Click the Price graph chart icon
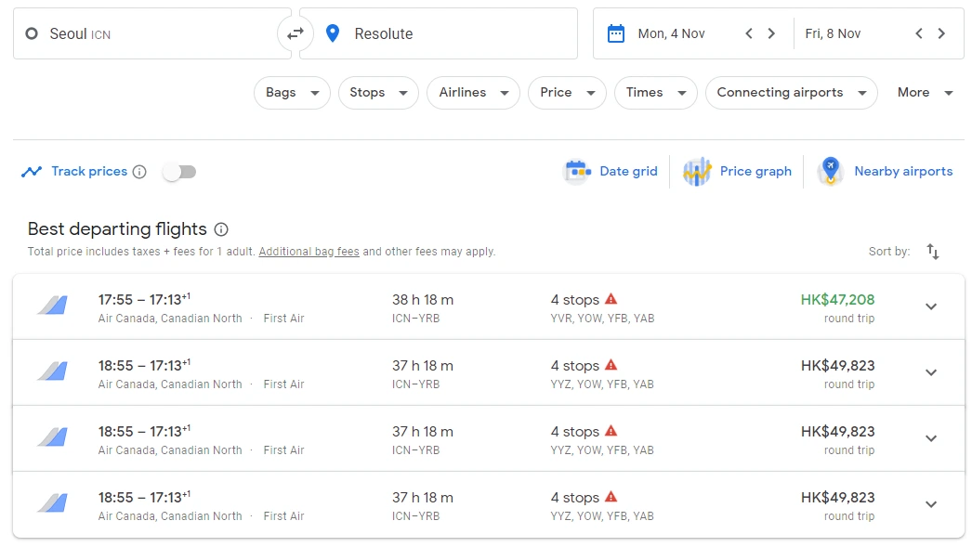Image resolution: width=972 pixels, height=547 pixels. (697, 172)
